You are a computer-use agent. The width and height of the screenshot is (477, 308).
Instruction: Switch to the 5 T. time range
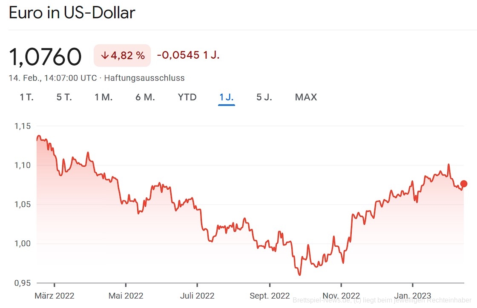coord(64,97)
